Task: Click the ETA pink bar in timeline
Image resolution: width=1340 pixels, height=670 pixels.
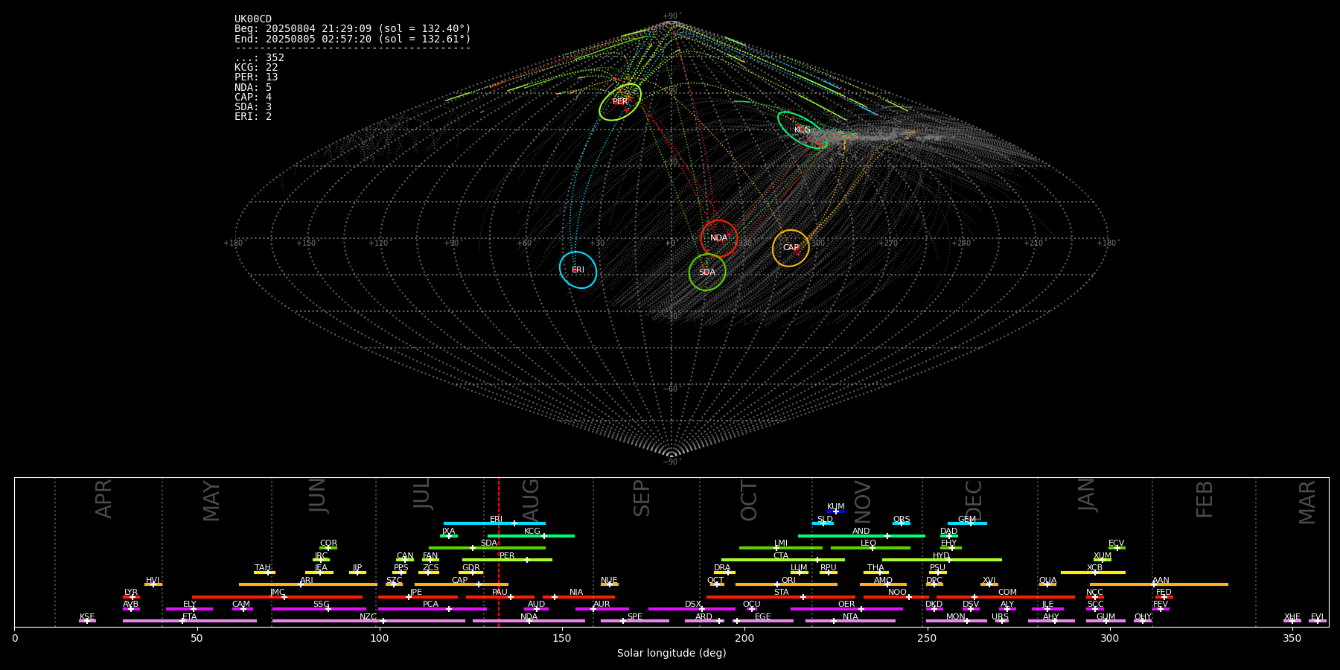Action: point(190,621)
